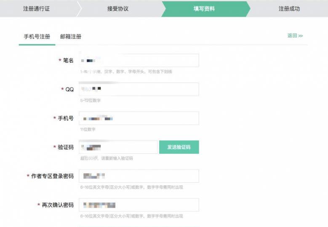Click the 再次确认密码 label text
Viewport: 328px width, 227px height.
(58, 205)
